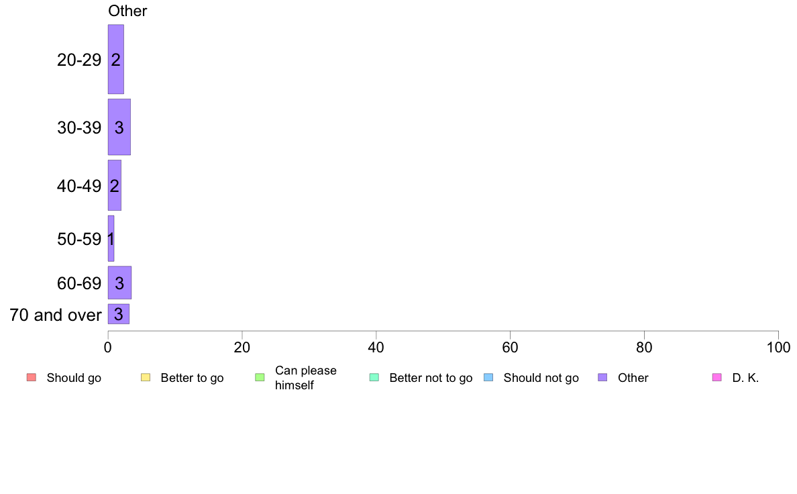Click the green Can please himself swatch
Viewport: 797px width, 494px height.
coord(260,377)
